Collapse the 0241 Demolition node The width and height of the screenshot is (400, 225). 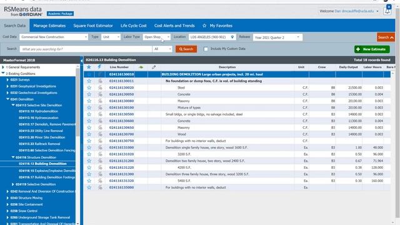tap(7, 99)
